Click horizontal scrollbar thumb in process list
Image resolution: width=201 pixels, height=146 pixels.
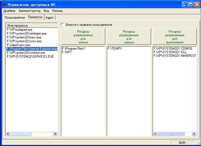coord(21,134)
